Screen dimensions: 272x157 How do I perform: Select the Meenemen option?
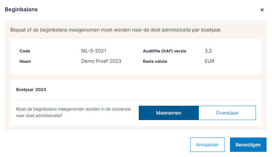pyautogui.click(x=168, y=113)
